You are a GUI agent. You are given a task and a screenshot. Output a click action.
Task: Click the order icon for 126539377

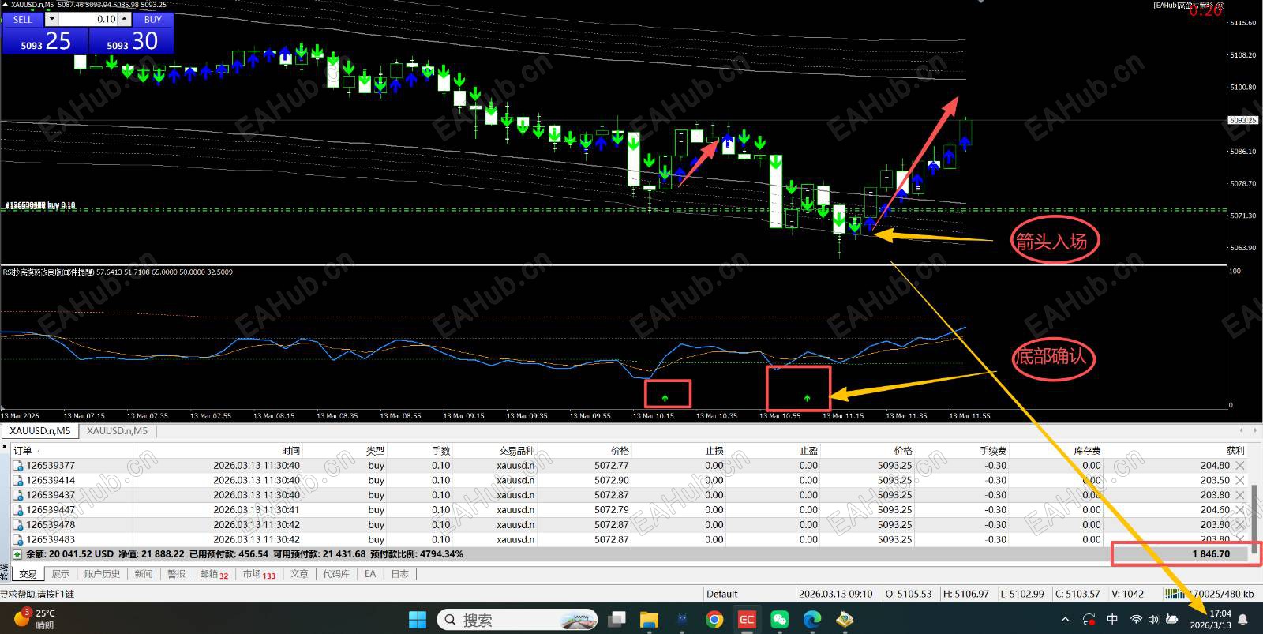tap(18, 466)
